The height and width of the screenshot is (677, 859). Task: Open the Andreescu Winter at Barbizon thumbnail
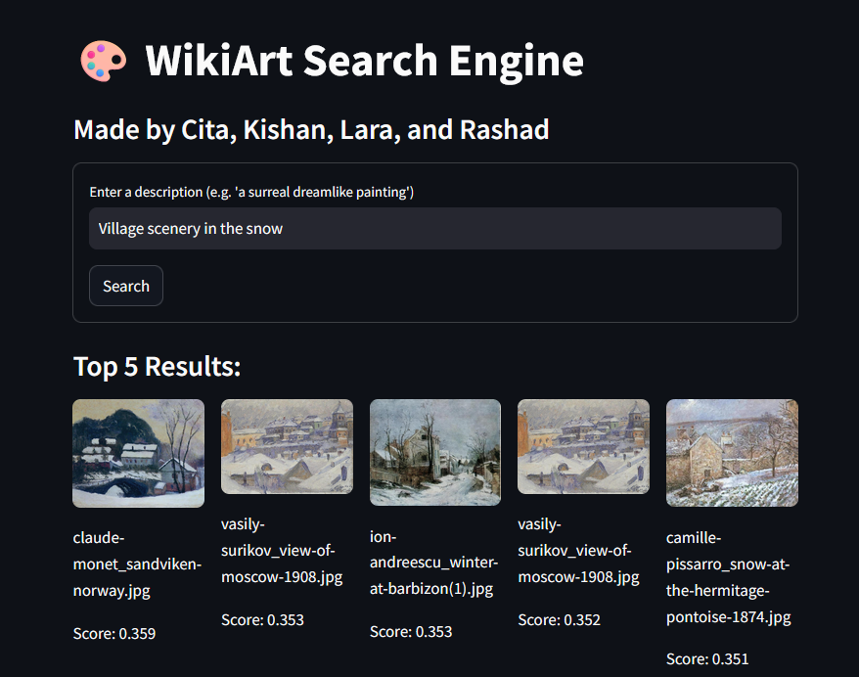coord(435,452)
